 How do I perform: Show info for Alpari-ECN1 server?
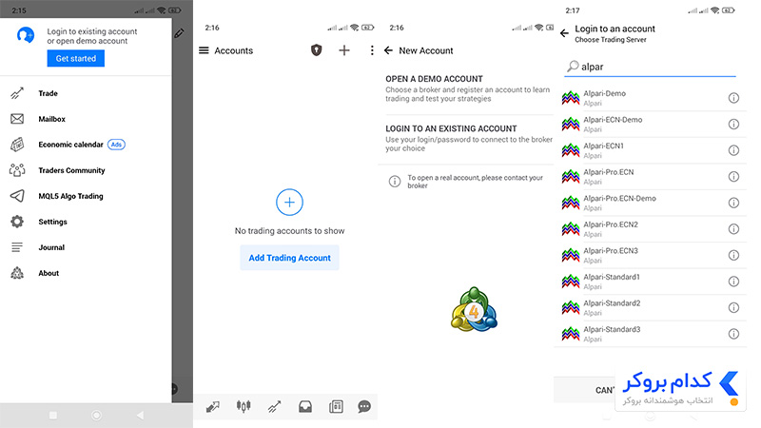733,150
